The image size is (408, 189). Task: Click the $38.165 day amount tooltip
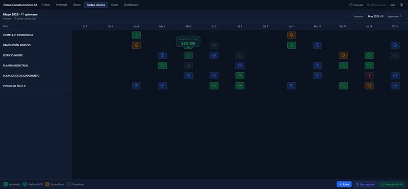pyautogui.click(x=188, y=42)
